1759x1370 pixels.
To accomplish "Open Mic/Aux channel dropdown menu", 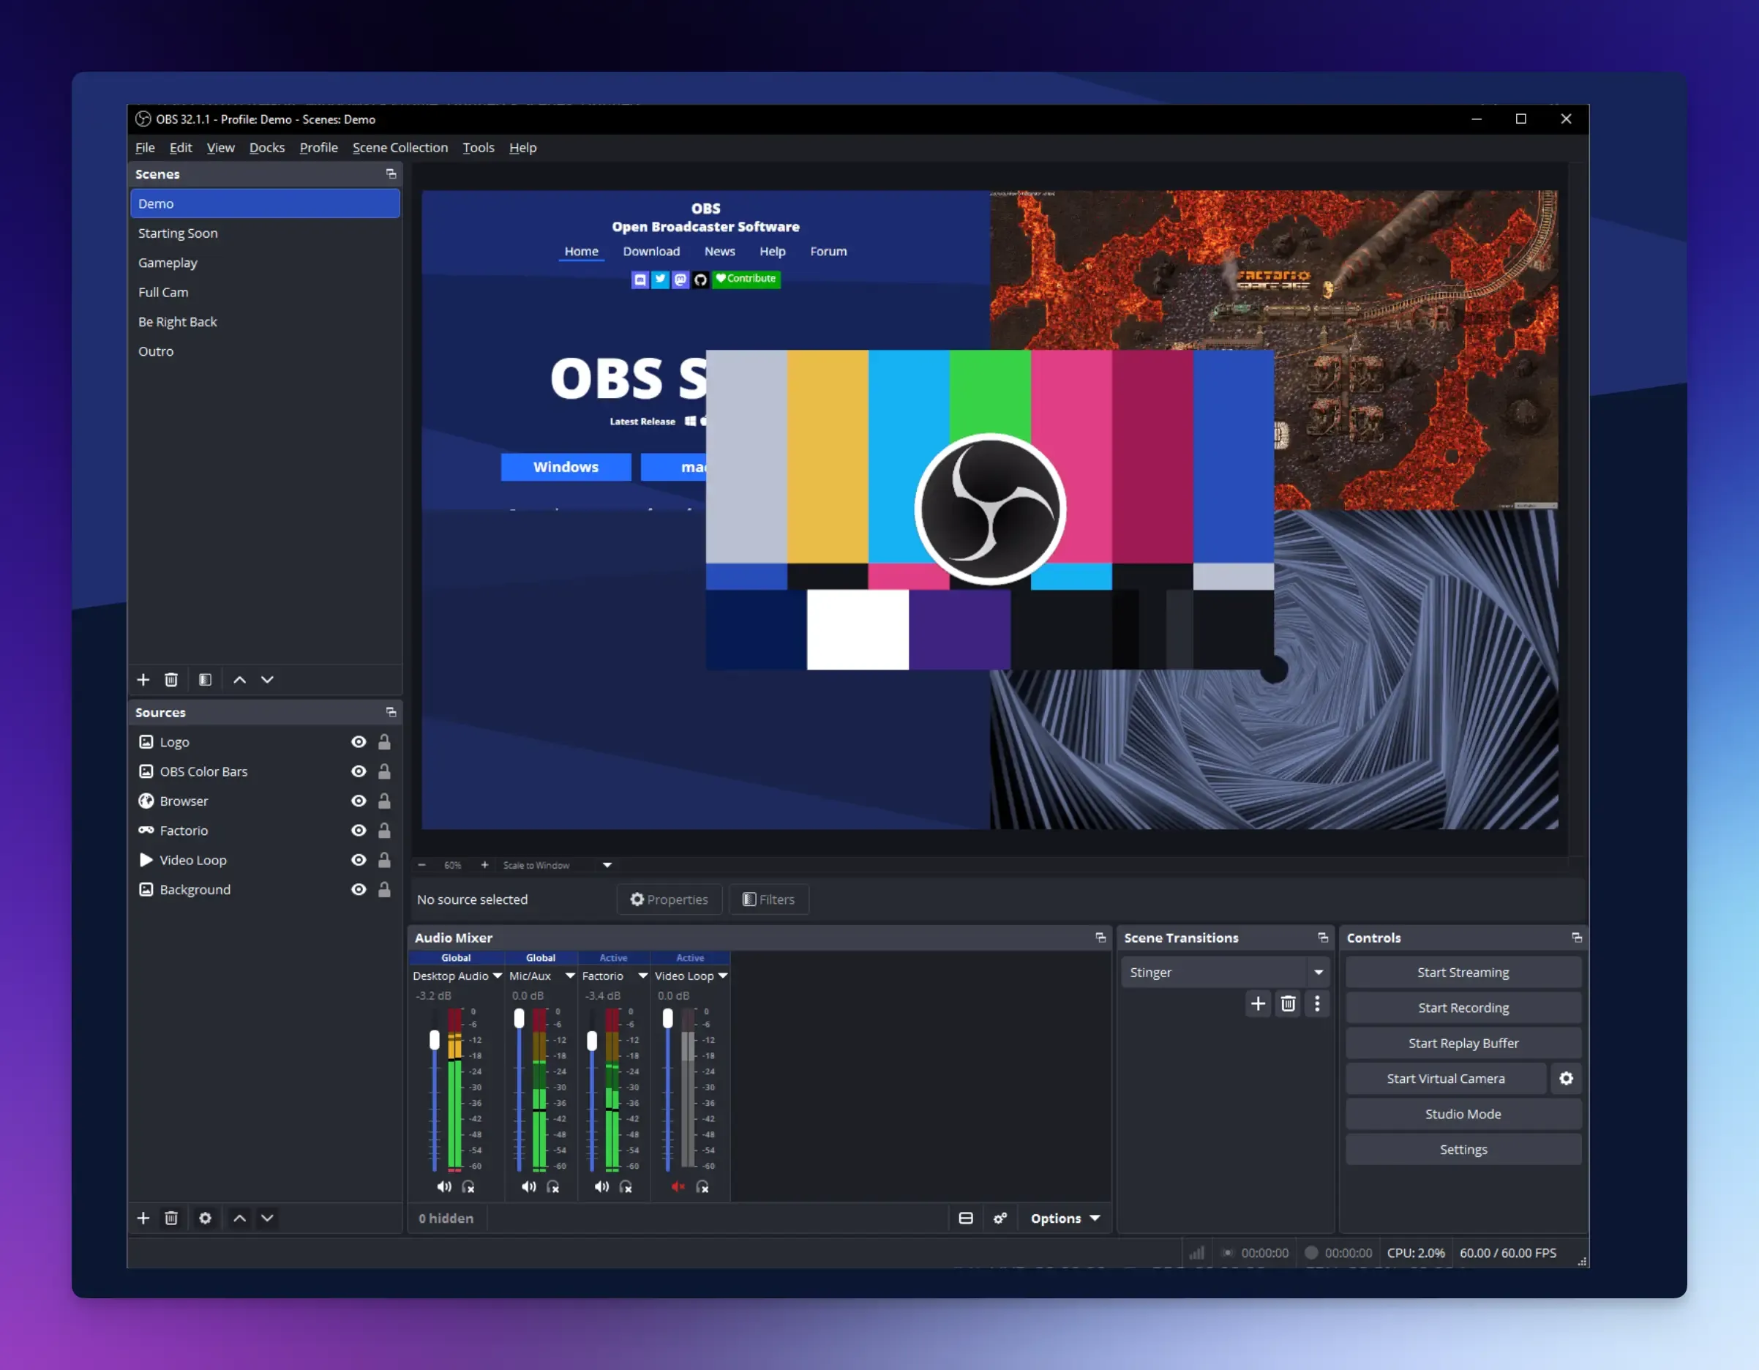I will [x=570, y=976].
